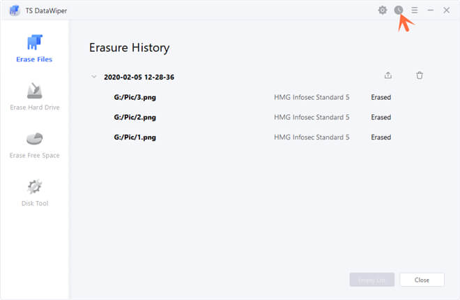
Task: Click the Erased status for G:/Pic/1.png
Action: pos(381,137)
